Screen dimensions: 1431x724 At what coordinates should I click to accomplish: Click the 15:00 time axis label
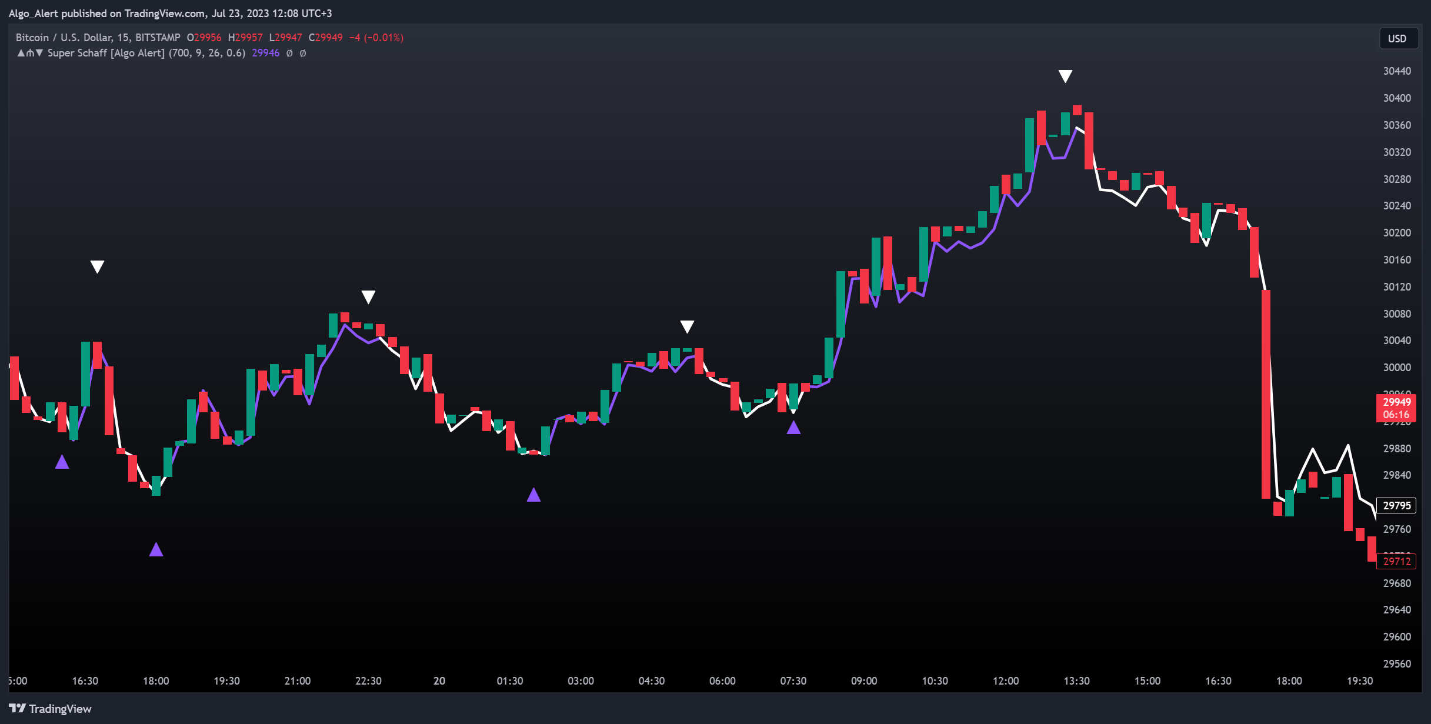(1148, 681)
